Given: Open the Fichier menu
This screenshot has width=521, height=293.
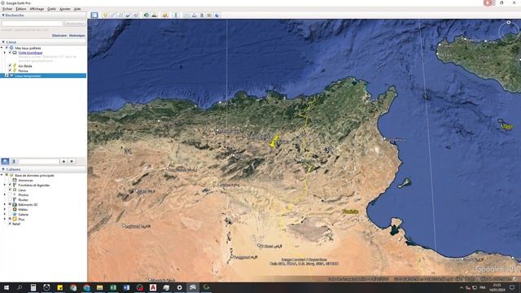Looking at the screenshot, I should pyautogui.click(x=7, y=9).
